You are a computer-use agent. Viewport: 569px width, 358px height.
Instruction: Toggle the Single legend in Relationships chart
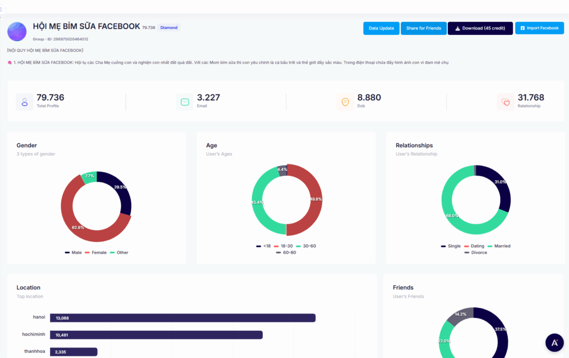pyautogui.click(x=451, y=246)
